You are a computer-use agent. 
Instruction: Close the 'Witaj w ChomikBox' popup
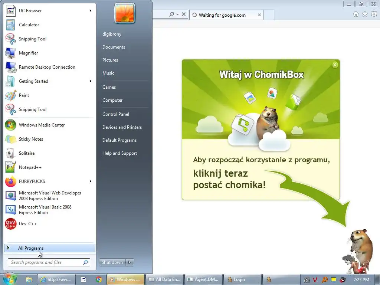(335, 65)
